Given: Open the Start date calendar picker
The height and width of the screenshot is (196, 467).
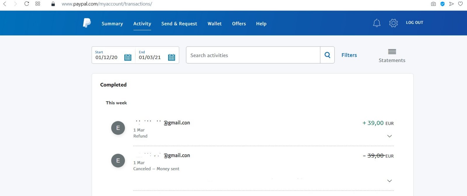Looking at the screenshot, I should [128, 57].
